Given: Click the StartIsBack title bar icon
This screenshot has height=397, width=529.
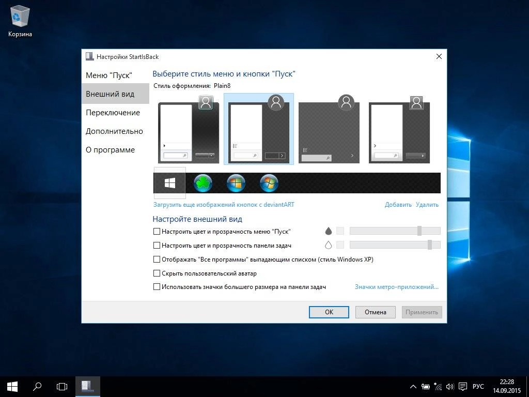Looking at the screenshot, I should coord(89,56).
